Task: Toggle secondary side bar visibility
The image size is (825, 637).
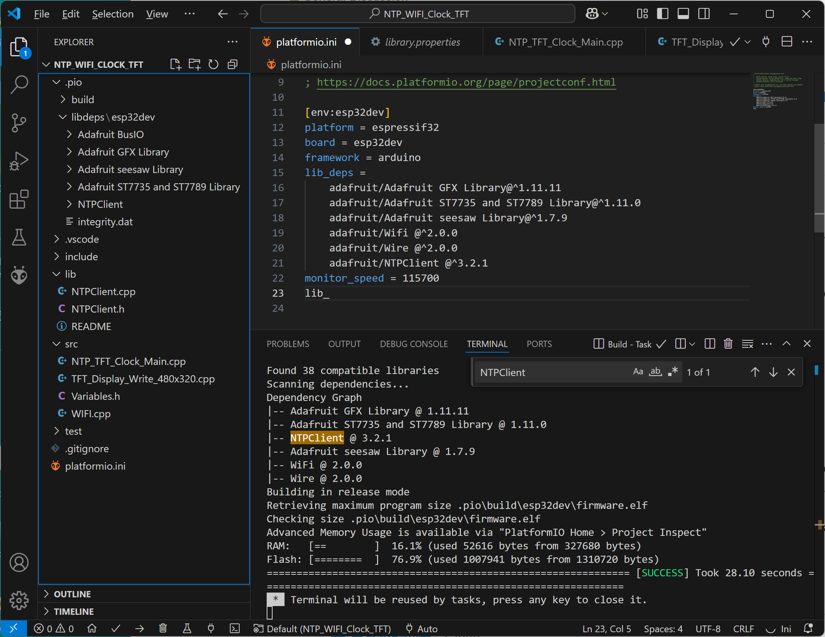Action: pos(704,14)
